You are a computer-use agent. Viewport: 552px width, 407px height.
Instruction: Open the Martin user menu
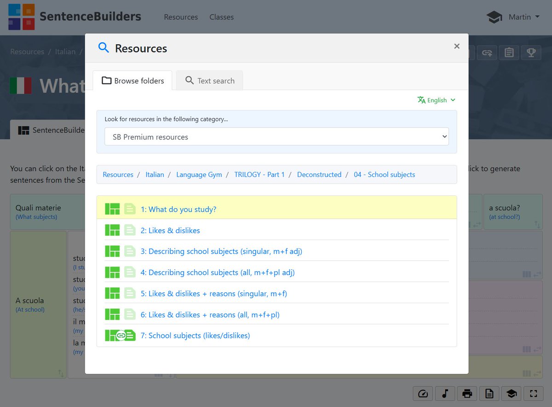[524, 17]
